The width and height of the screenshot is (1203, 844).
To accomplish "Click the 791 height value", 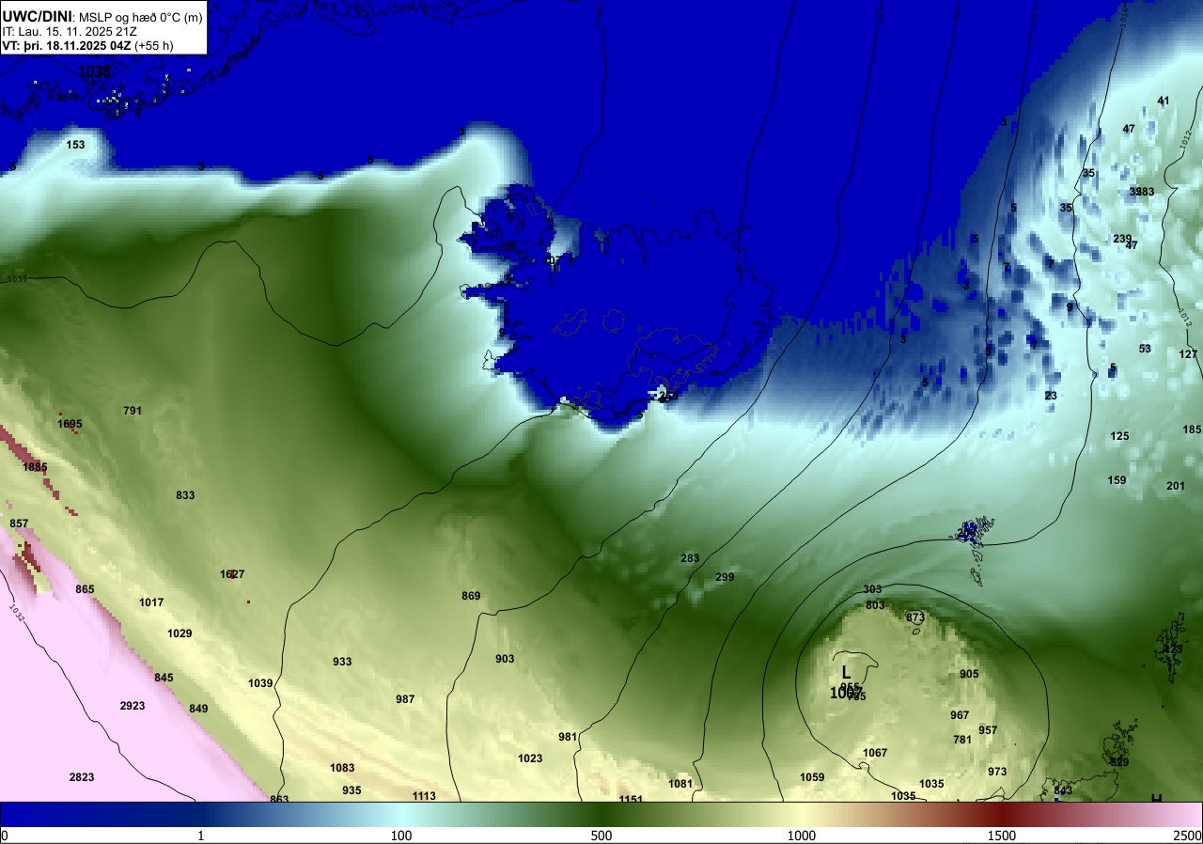I will pyautogui.click(x=133, y=411).
